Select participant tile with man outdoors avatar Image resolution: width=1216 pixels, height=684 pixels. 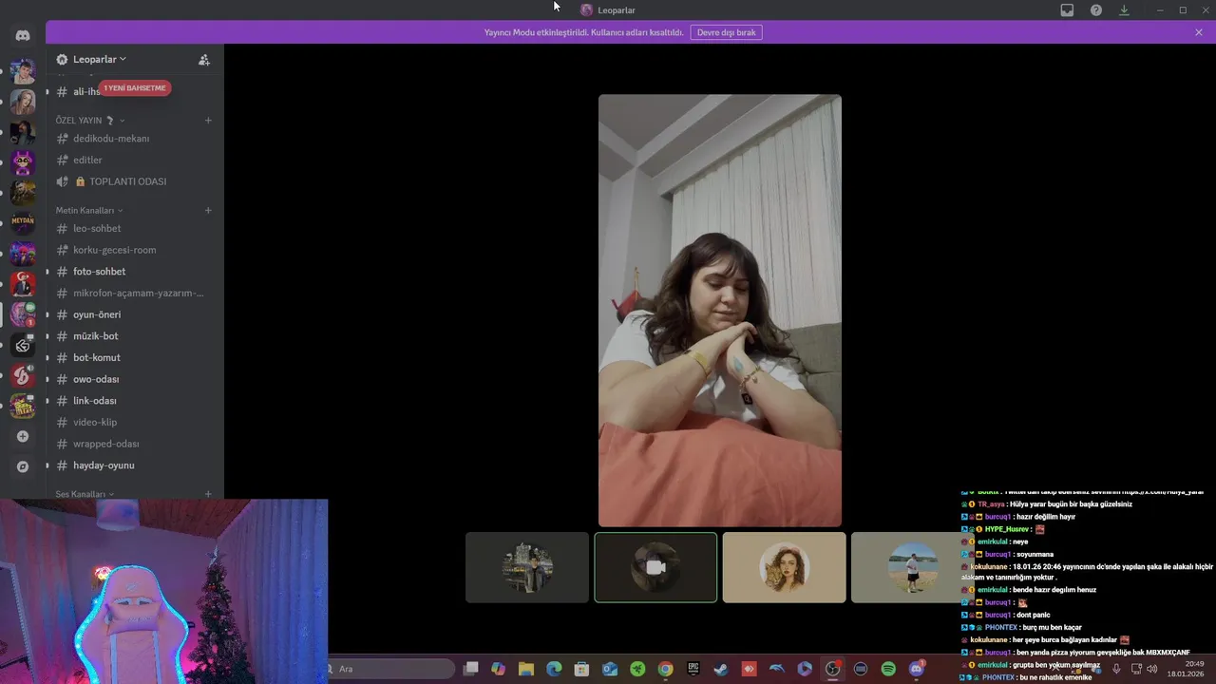pyautogui.click(x=527, y=567)
